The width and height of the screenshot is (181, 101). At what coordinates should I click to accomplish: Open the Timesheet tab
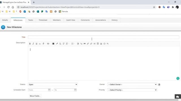(43, 20)
